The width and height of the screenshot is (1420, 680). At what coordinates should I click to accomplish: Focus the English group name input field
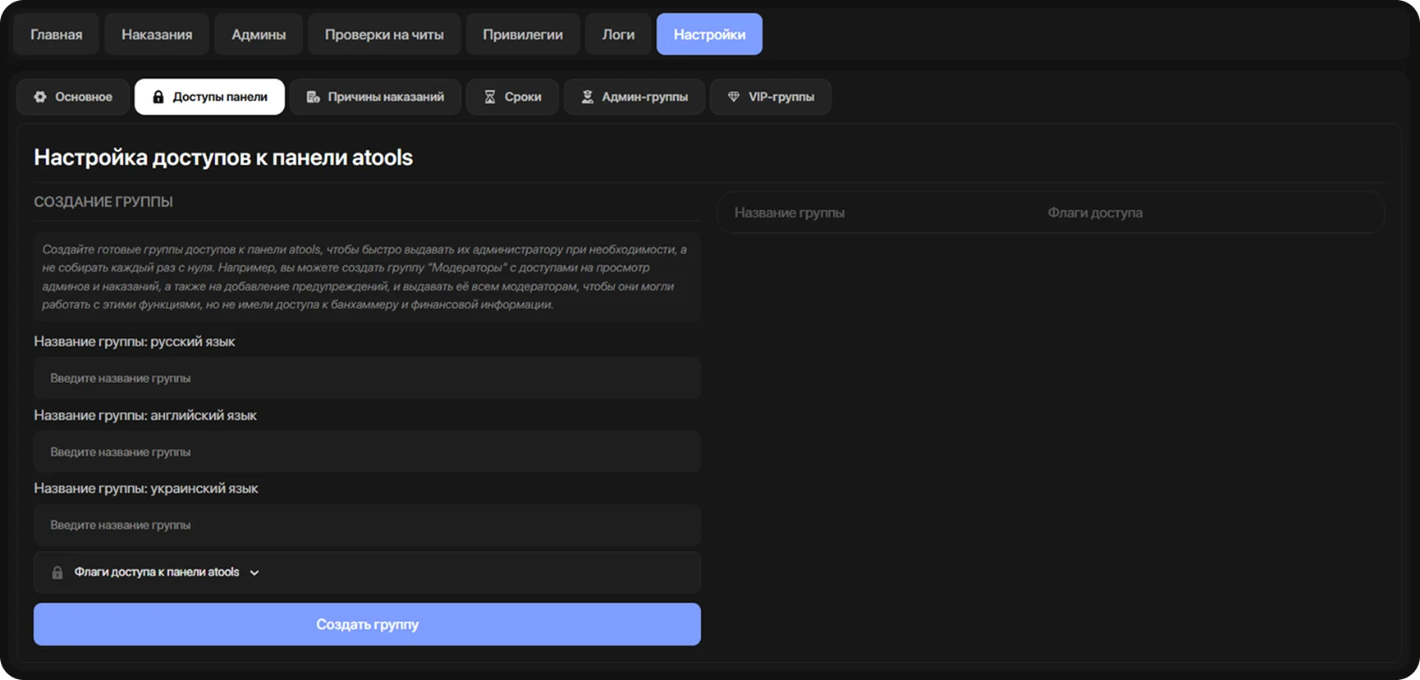pyautogui.click(x=367, y=452)
